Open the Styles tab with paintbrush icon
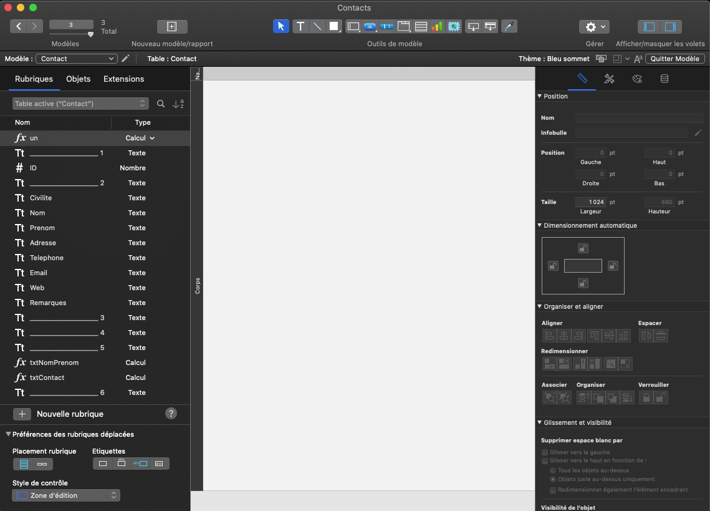 610,79
